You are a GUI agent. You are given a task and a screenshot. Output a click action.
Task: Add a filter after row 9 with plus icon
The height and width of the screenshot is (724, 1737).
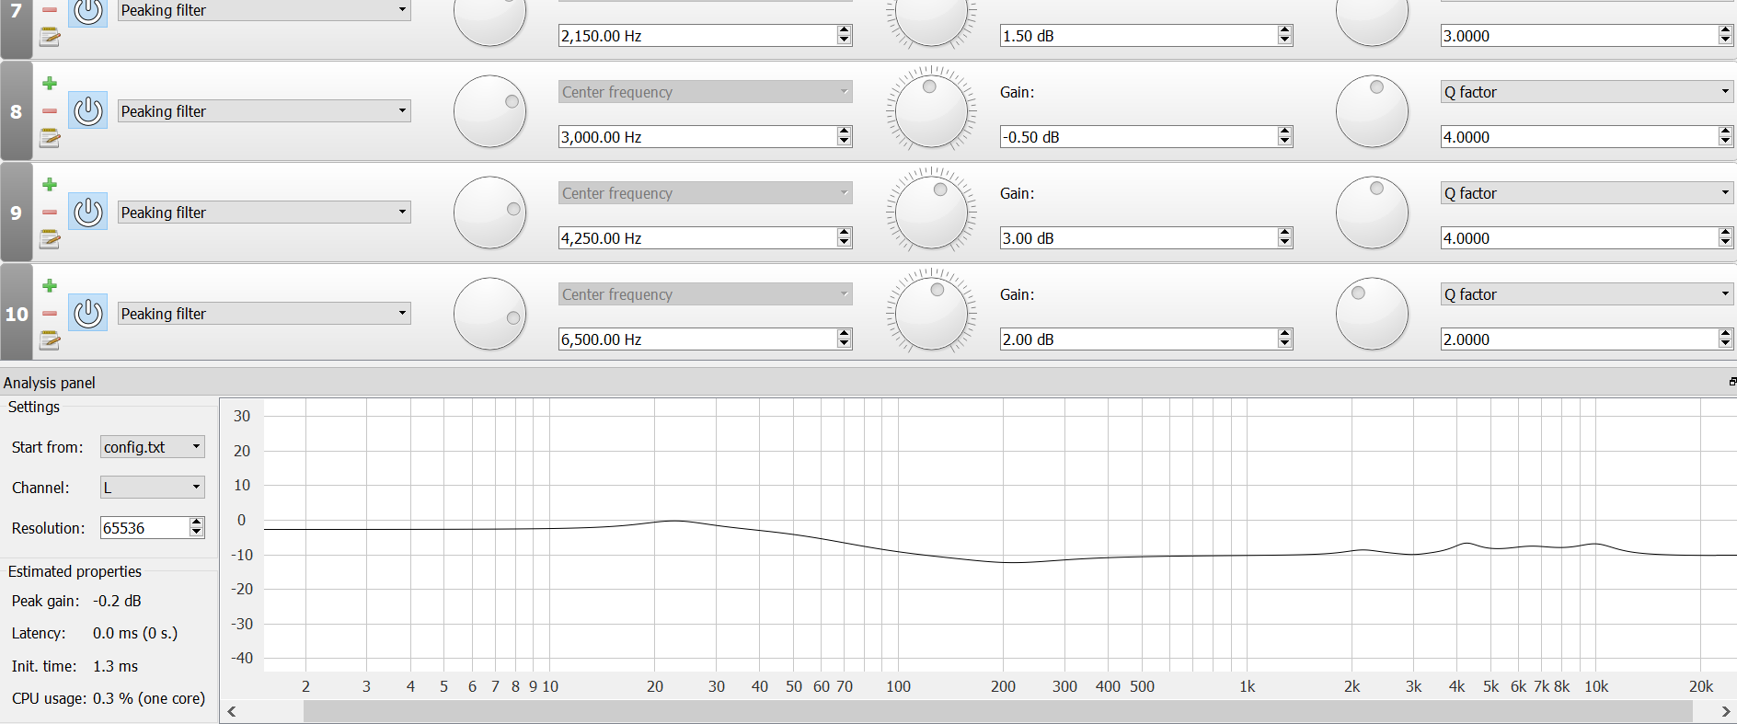point(50,185)
